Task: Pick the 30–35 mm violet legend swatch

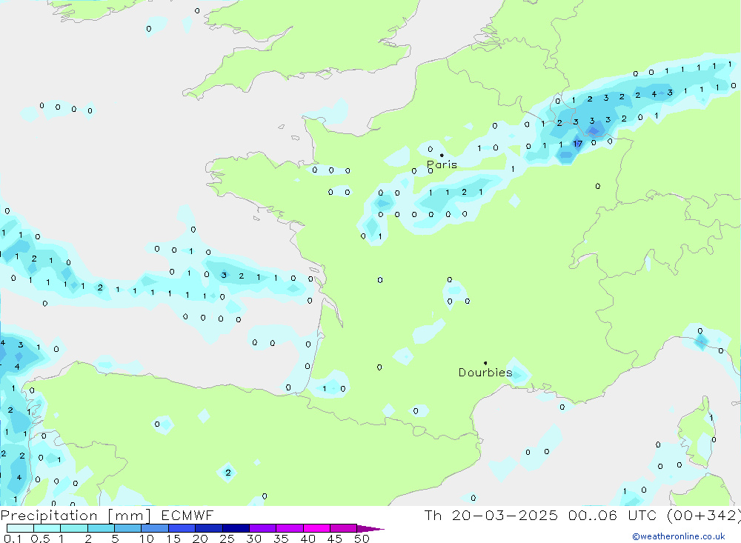Action: [x=262, y=528]
